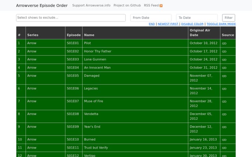Open the source link for Lone Gunmen

click(x=224, y=60)
